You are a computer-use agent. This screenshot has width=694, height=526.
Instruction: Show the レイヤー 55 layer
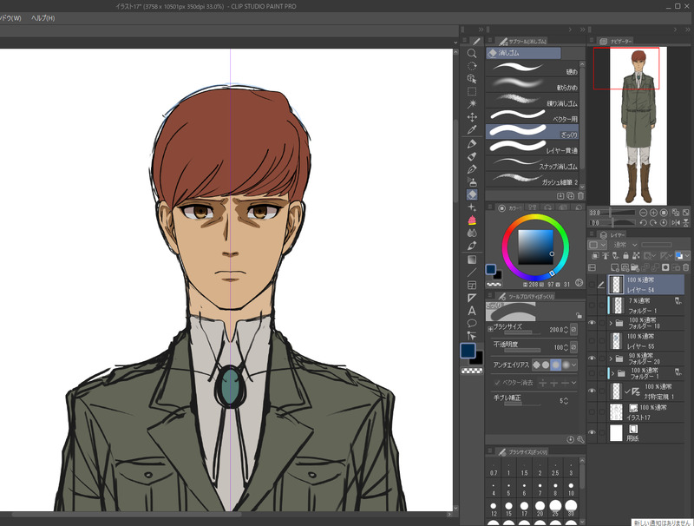point(593,340)
